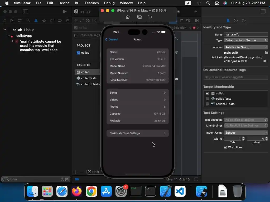The width and height of the screenshot is (270, 202).
Task: Open the Line Endings dropdown
Action: point(246,125)
